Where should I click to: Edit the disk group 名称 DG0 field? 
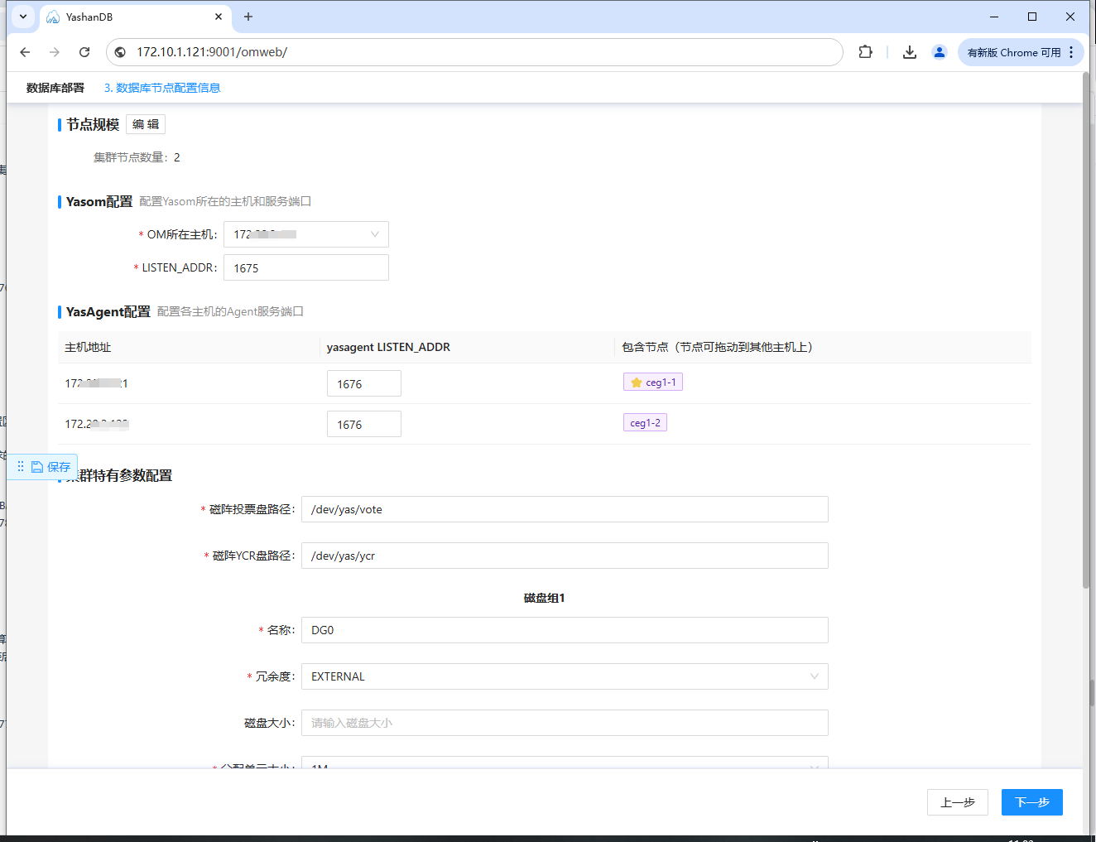coord(565,630)
